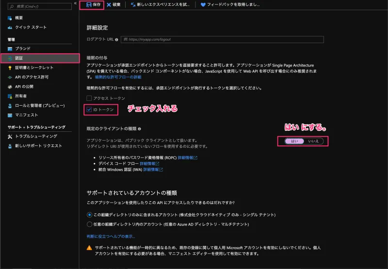Click info icon next to 既定のクライアントの種類
Screen dimensions: 388x269
click(139, 129)
